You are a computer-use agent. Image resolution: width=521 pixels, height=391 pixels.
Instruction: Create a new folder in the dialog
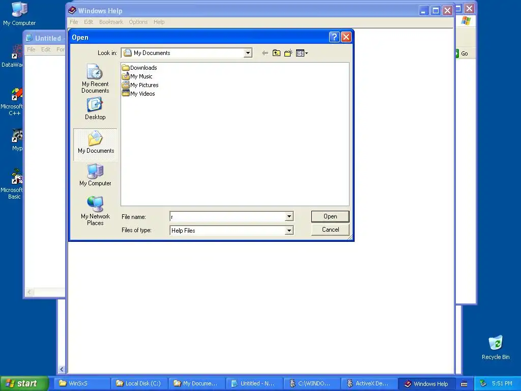pyautogui.click(x=288, y=53)
